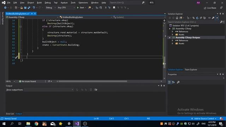
Task: Click the Save All icon
Action: point(29,8)
